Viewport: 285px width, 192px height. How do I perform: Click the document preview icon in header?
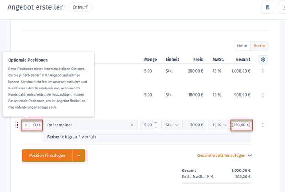coord(268,8)
